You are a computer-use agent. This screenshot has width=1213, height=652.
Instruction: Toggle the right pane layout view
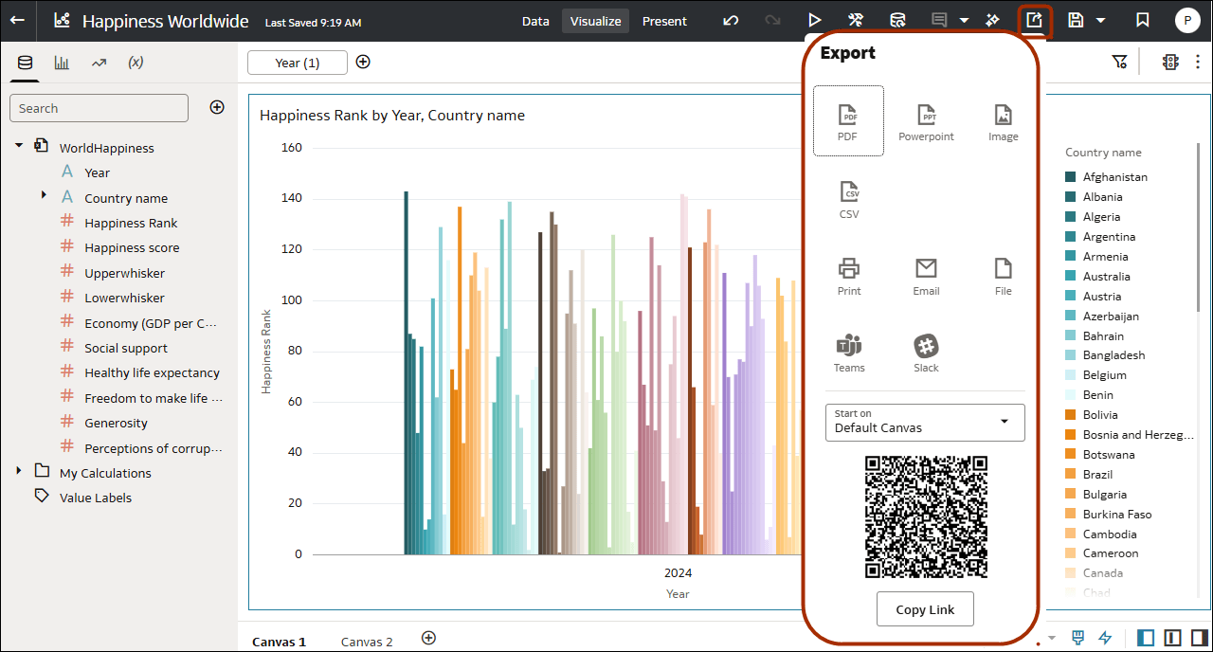[x=1199, y=637]
